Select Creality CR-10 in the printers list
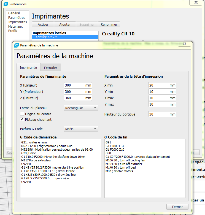Viewport: 205px width, 215px height. tap(65, 37)
